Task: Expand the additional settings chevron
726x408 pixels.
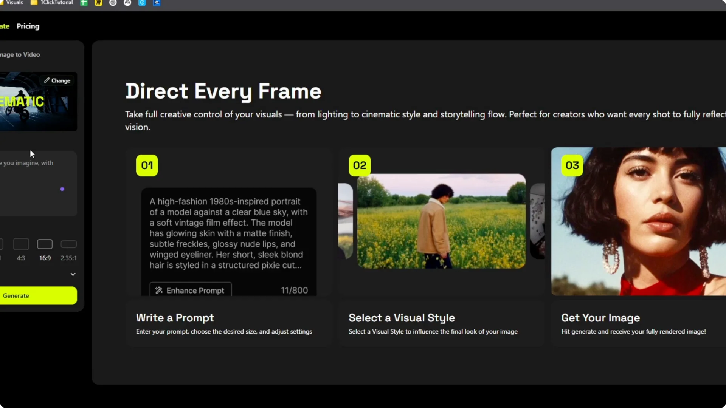Action: (73, 274)
